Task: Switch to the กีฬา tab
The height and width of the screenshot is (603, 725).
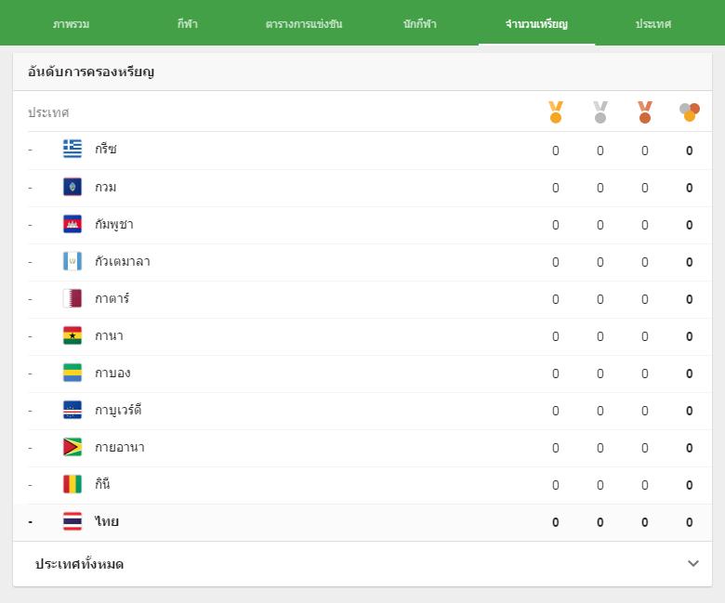Action: coord(187,23)
